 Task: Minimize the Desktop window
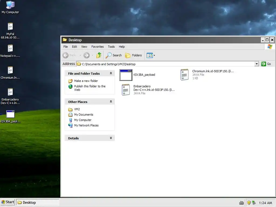[263, 40]
